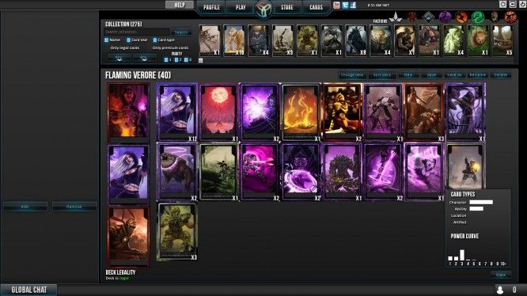
Task: Open the settings gear icon
Action: (x=502, y=4)
